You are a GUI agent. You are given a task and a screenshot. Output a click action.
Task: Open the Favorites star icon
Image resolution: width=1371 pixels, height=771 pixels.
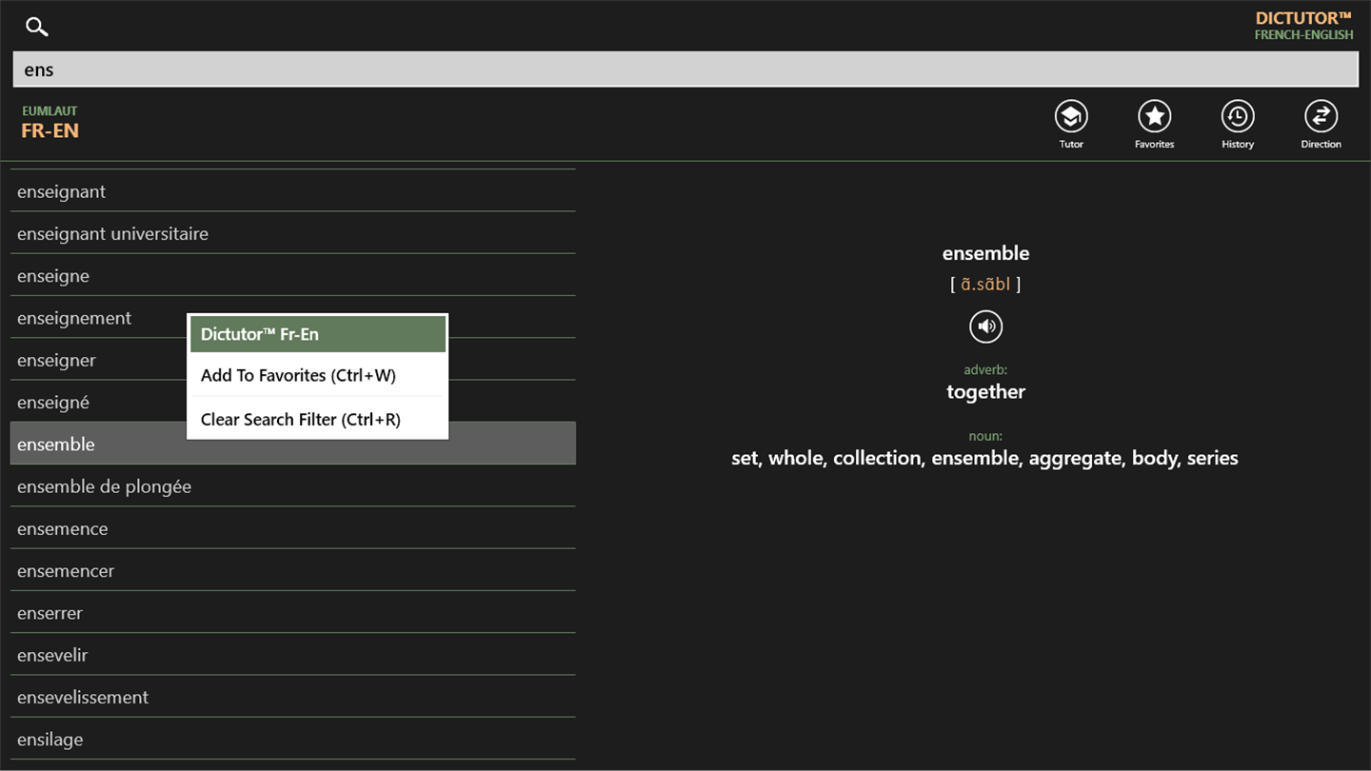pyautogui.click(x=1154, y=117)
